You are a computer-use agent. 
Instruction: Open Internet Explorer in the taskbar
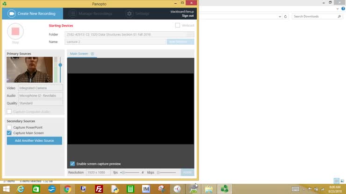coord(21,189)
